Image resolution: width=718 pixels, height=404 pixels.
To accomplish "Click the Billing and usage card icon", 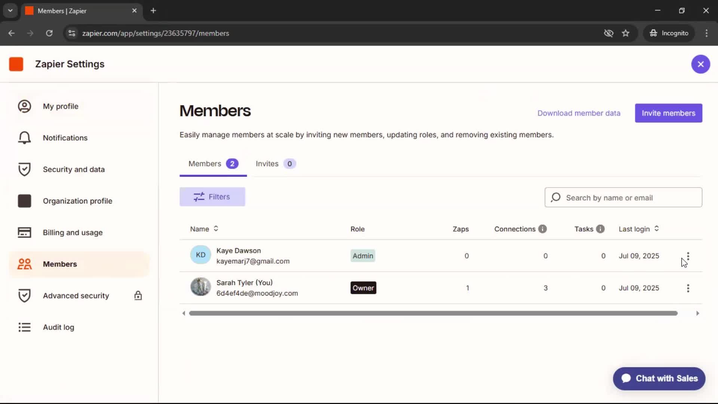I will (24, 232).
